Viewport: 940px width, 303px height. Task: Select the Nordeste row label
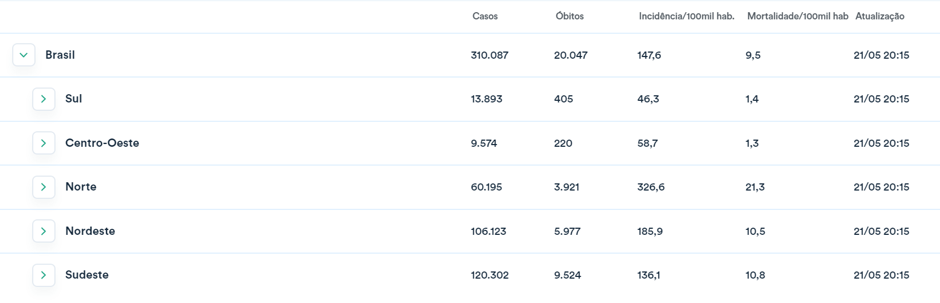pyautogui.click(x=90, y=231)
